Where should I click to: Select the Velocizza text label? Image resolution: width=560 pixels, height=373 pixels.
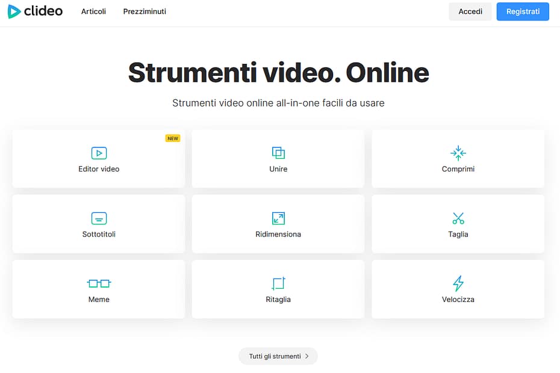pyautogui.click(x=458, y=299)
